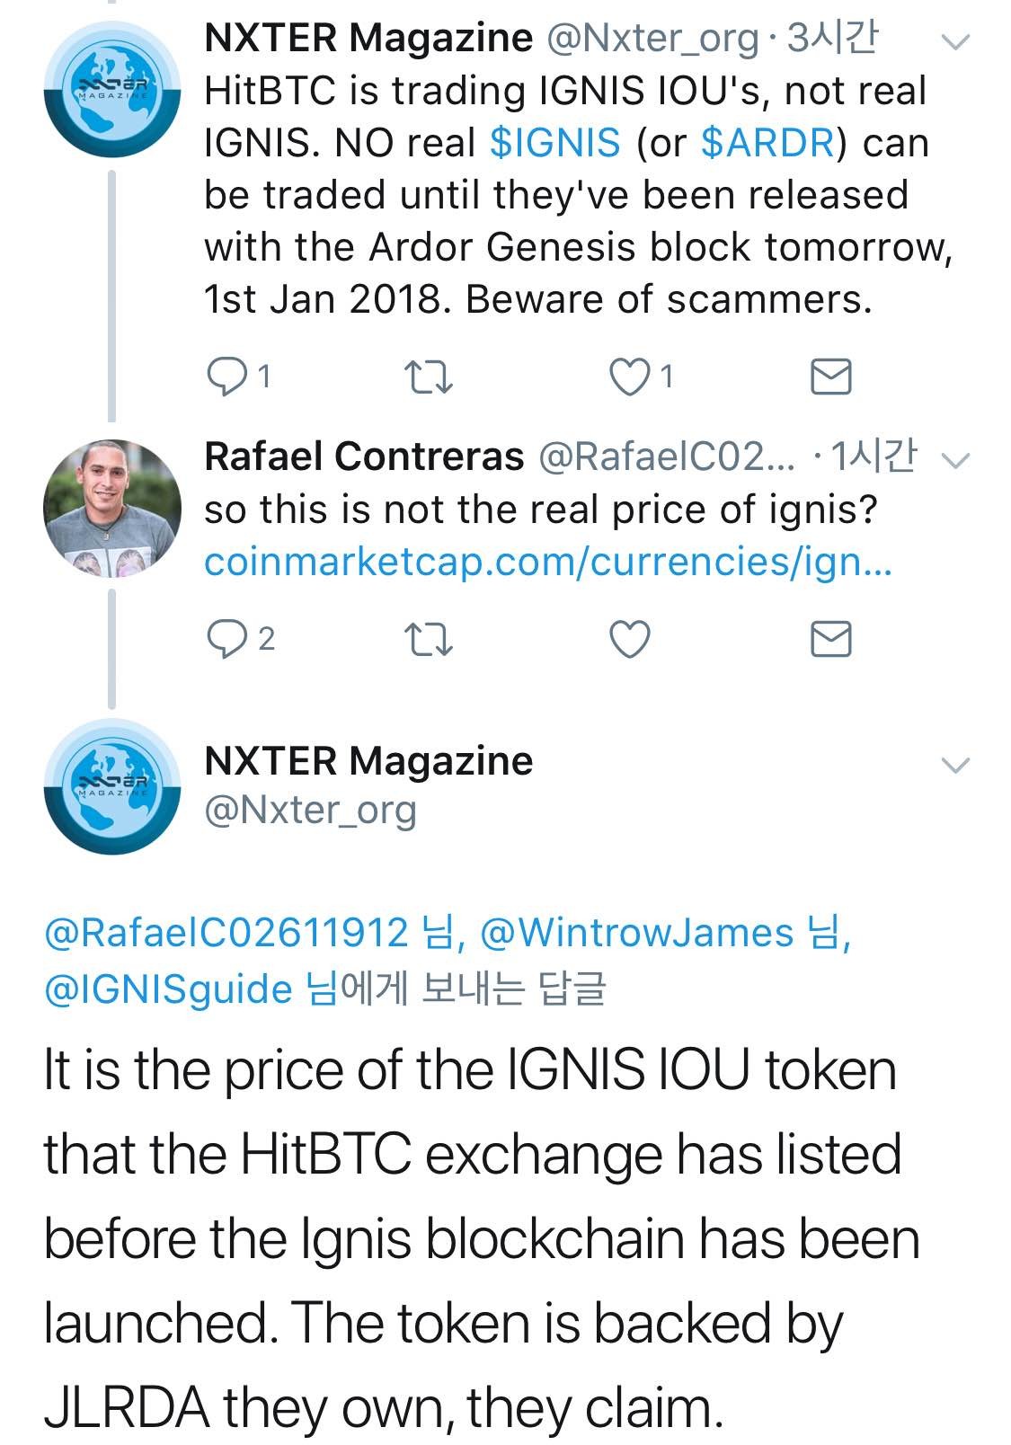Image resolution: width=1011 pixels, height=1445 pixels.
Task: Open @RafaelC02611912 mention in reply header
Action: click(x=226, y=933)
